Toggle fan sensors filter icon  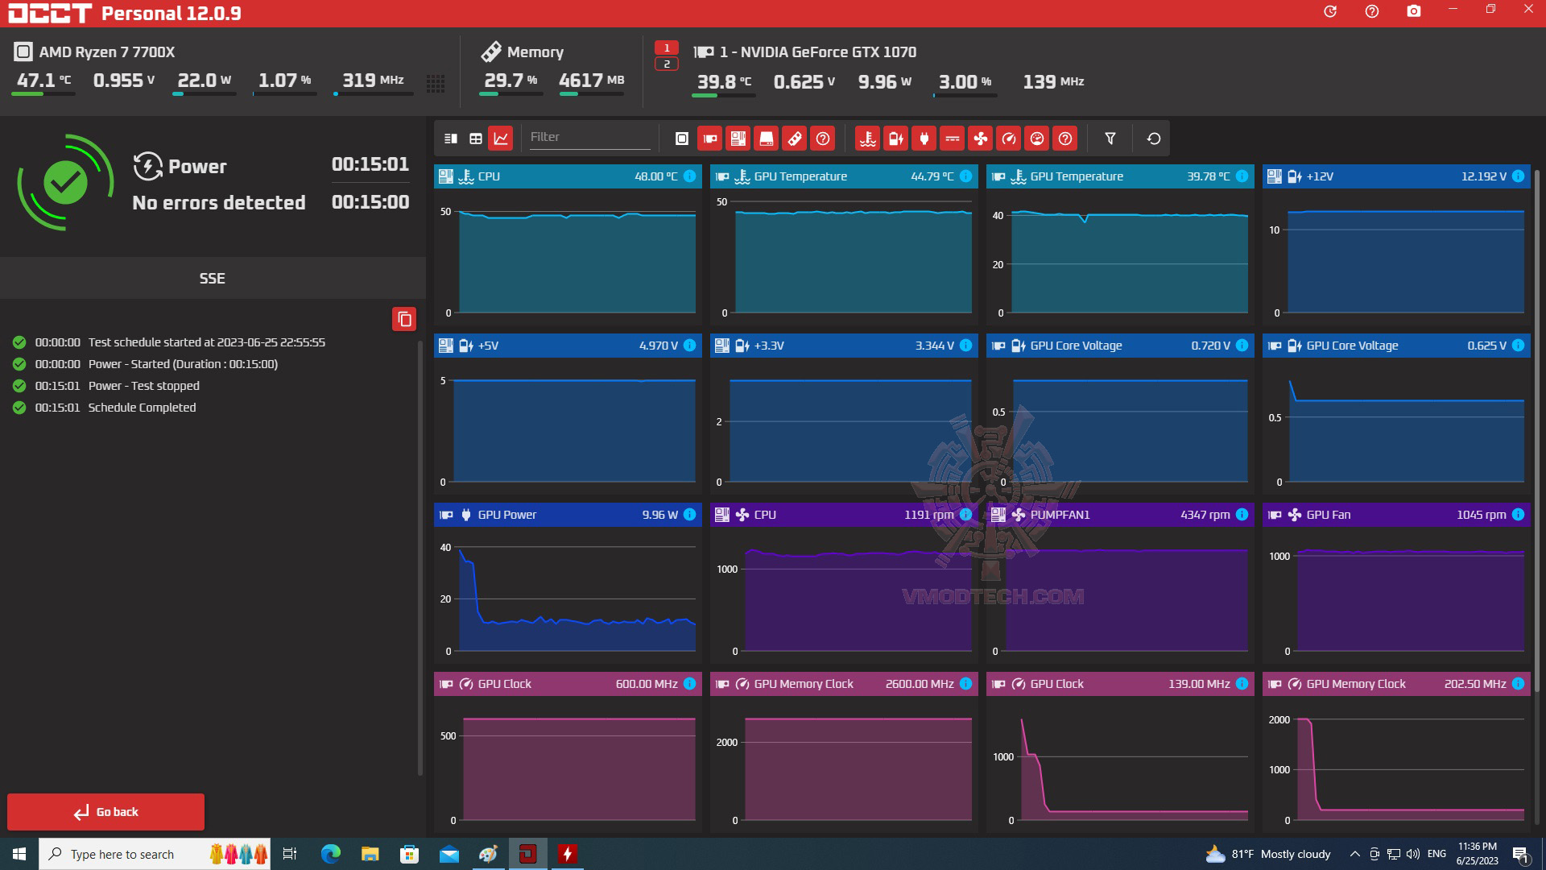point(980,139)
